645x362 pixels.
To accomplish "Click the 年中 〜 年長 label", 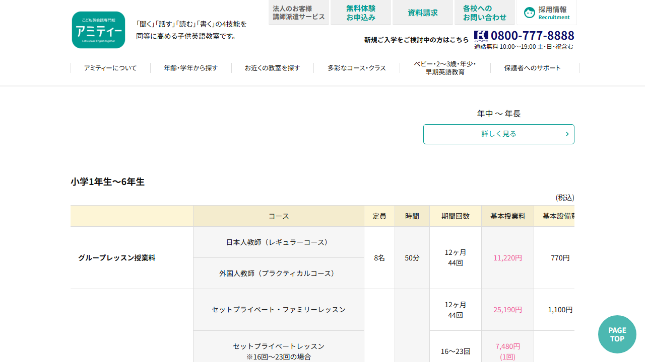I will point(499,114).
